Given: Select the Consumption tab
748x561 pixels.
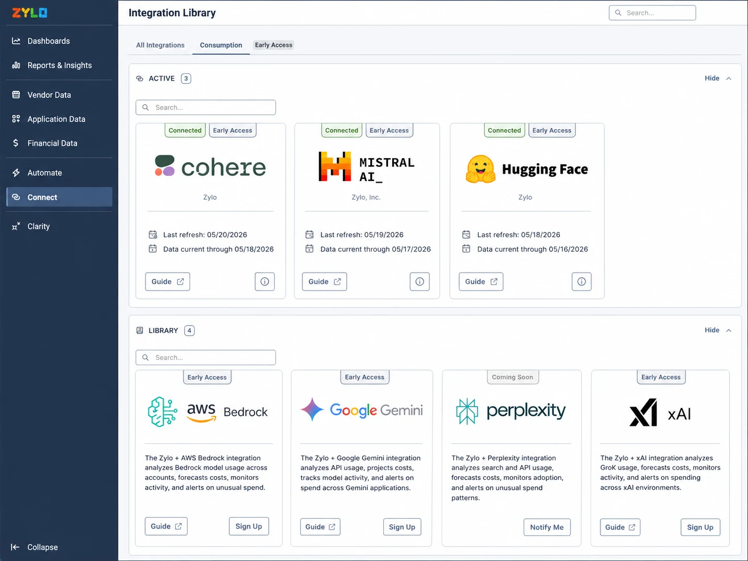Looking at the screenshot, I should (221, 45).
